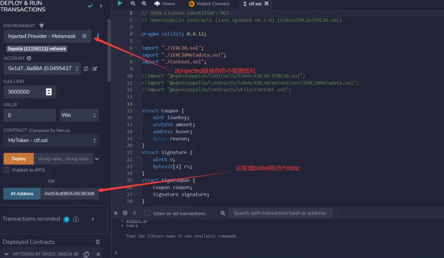Expand the Transactions recorded section
The image size is (444, 258).
pos(93,219)
